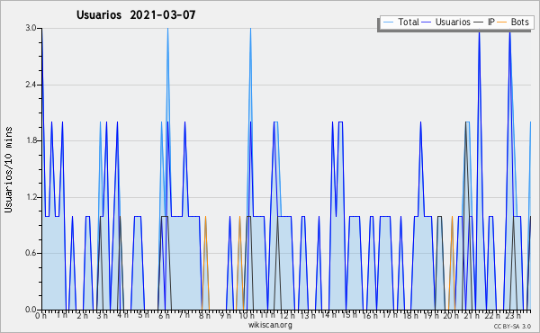Click the orange Bots legend line
540x333 pixels.
[x=502, y=22]
